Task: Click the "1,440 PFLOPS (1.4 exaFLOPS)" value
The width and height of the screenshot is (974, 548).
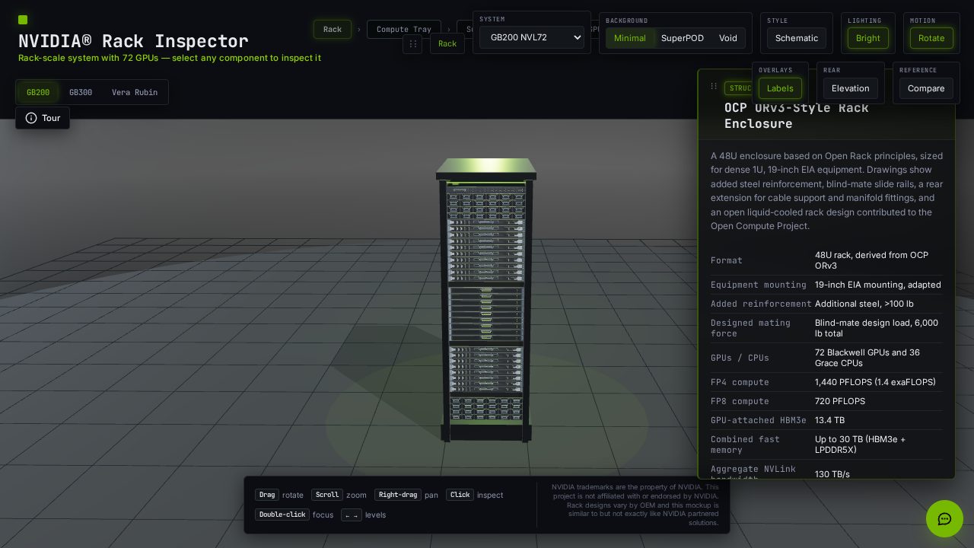Action: point(875,382)
